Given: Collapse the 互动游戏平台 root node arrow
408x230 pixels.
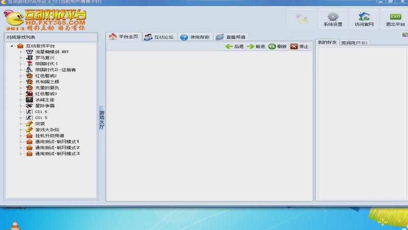Looking at the screenshot, I should (12, 46).
